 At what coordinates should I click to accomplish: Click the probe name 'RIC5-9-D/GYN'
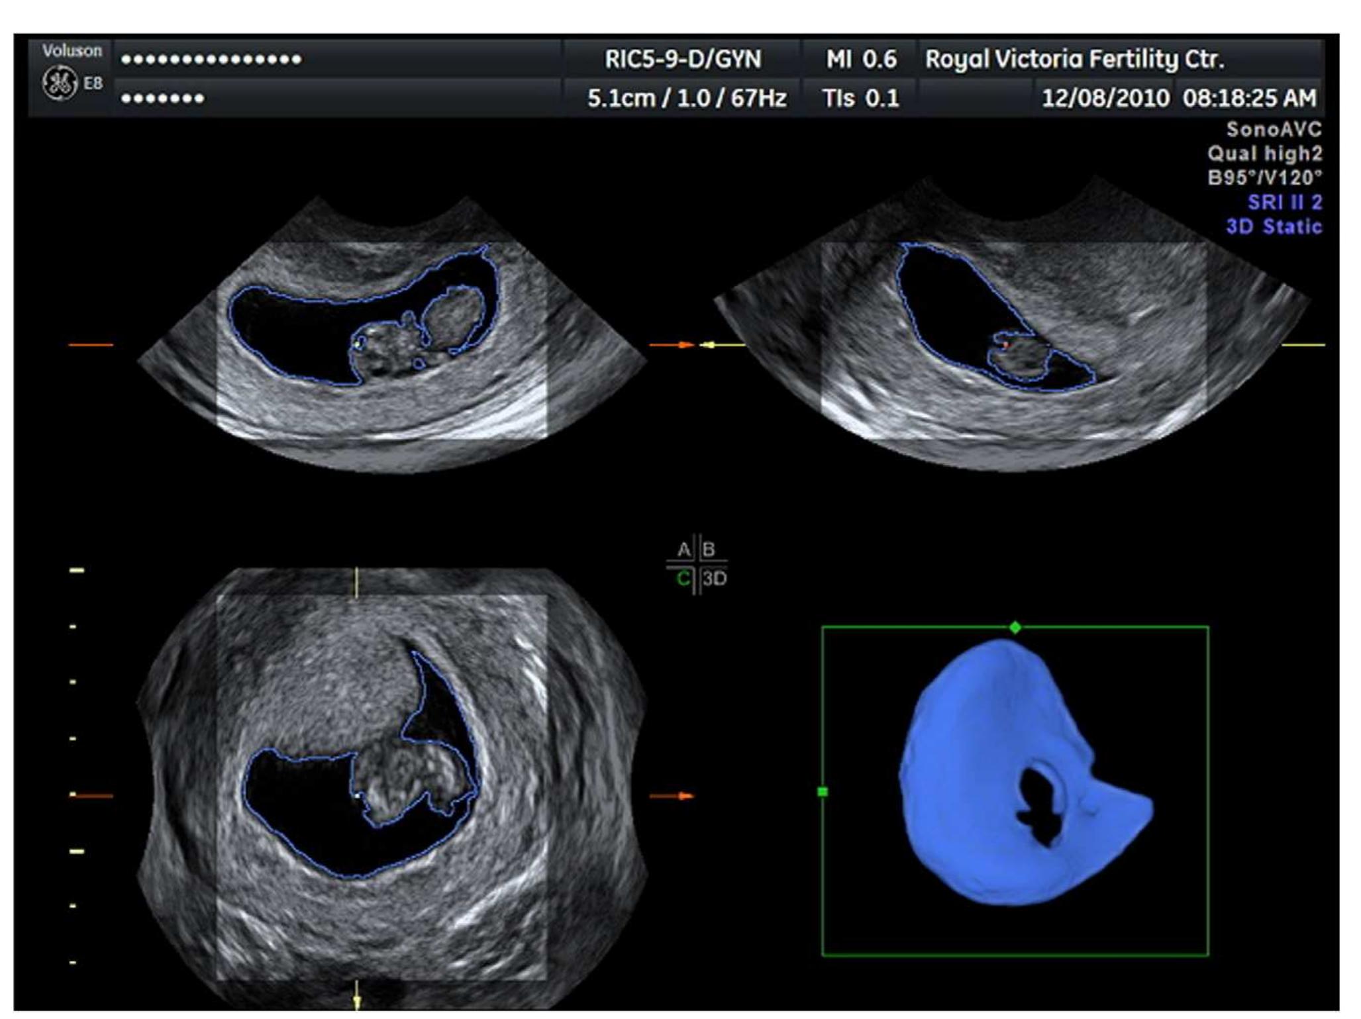tap(683, 60)
